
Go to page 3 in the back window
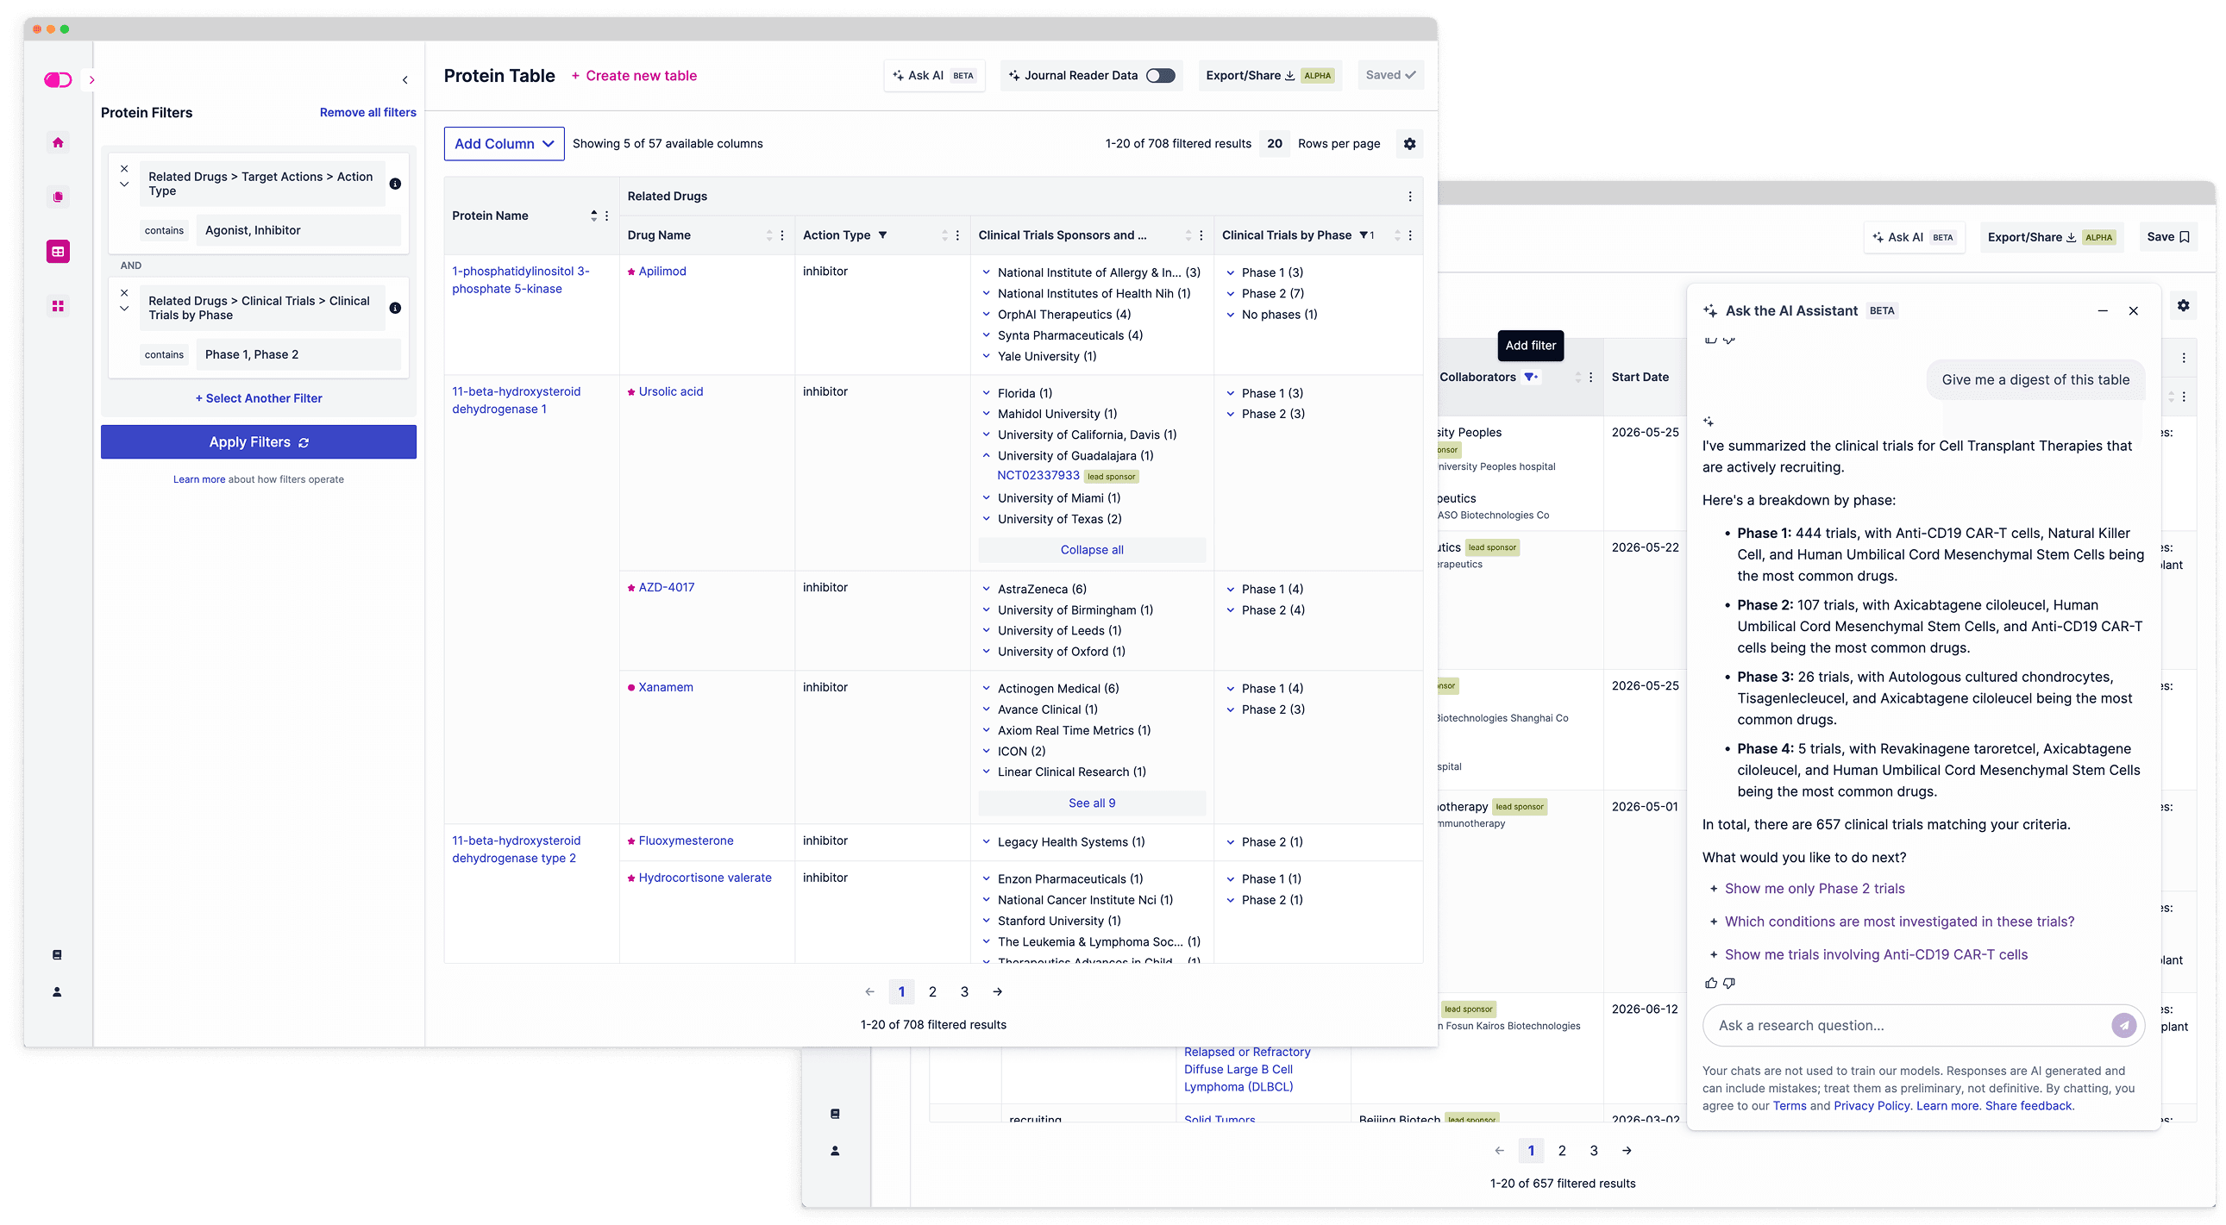1594,1151
